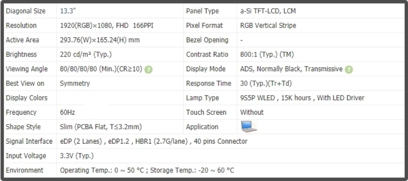
Task: Select the RGB Vertical Stripe pixel format
Action: (x=268, y=25)
